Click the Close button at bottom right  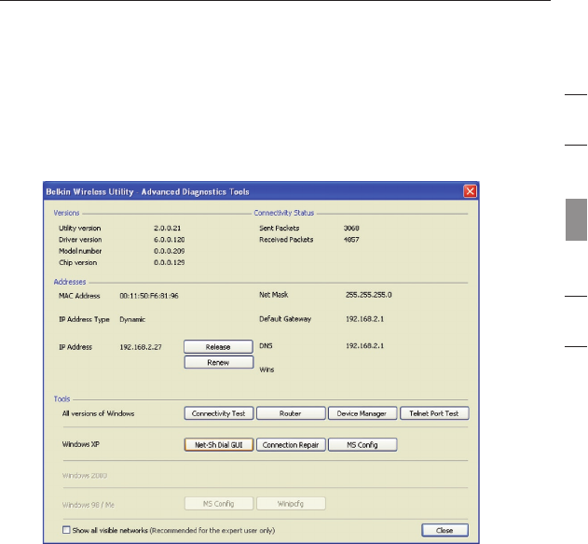444,530
